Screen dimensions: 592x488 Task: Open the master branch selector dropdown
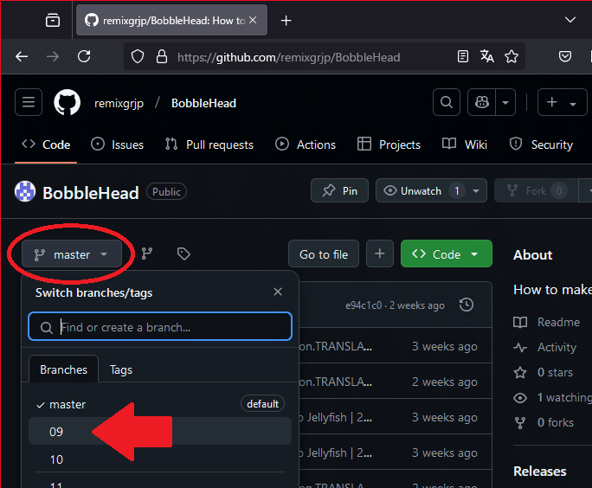(x=72, y=254)
